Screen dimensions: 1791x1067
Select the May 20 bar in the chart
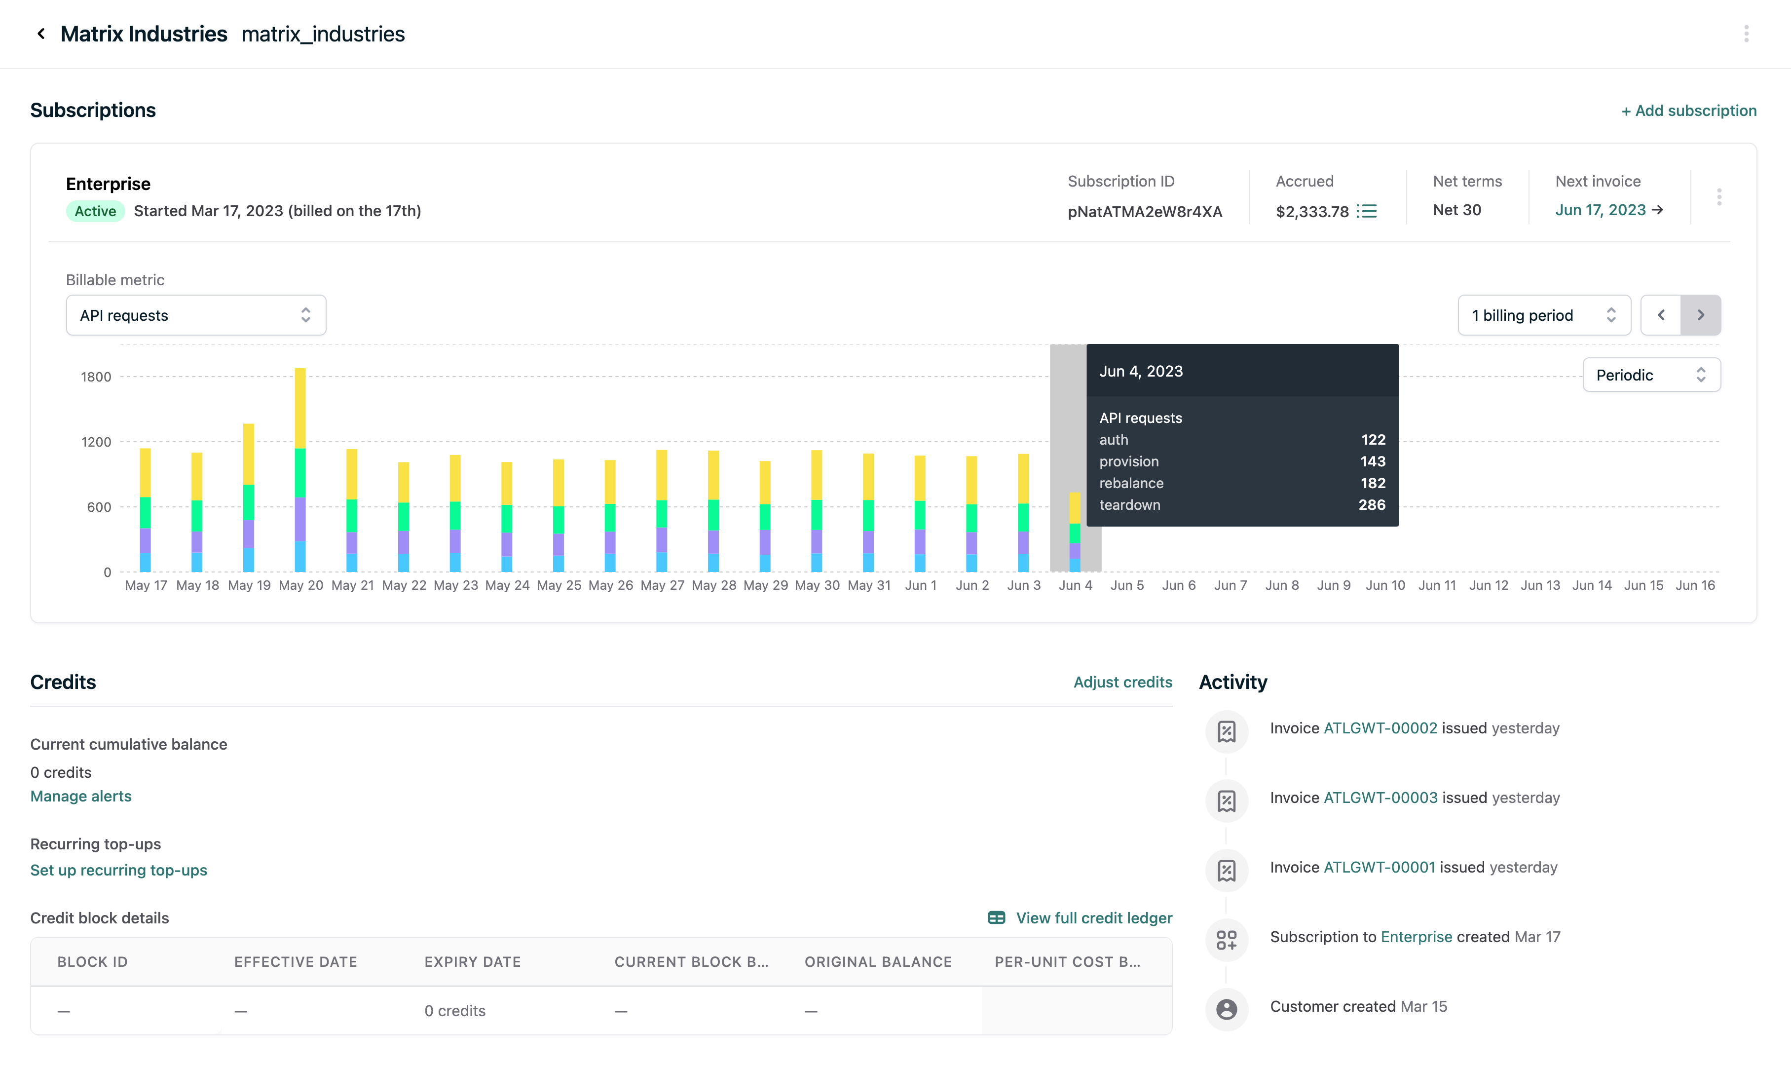pyautogui.click(x=300, y=470)
